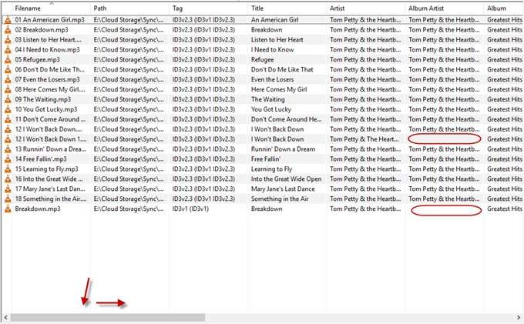Click VLC icon of 02 Breakdown.mp3
The image size is (524, 324).
click(x=8, y=30)
